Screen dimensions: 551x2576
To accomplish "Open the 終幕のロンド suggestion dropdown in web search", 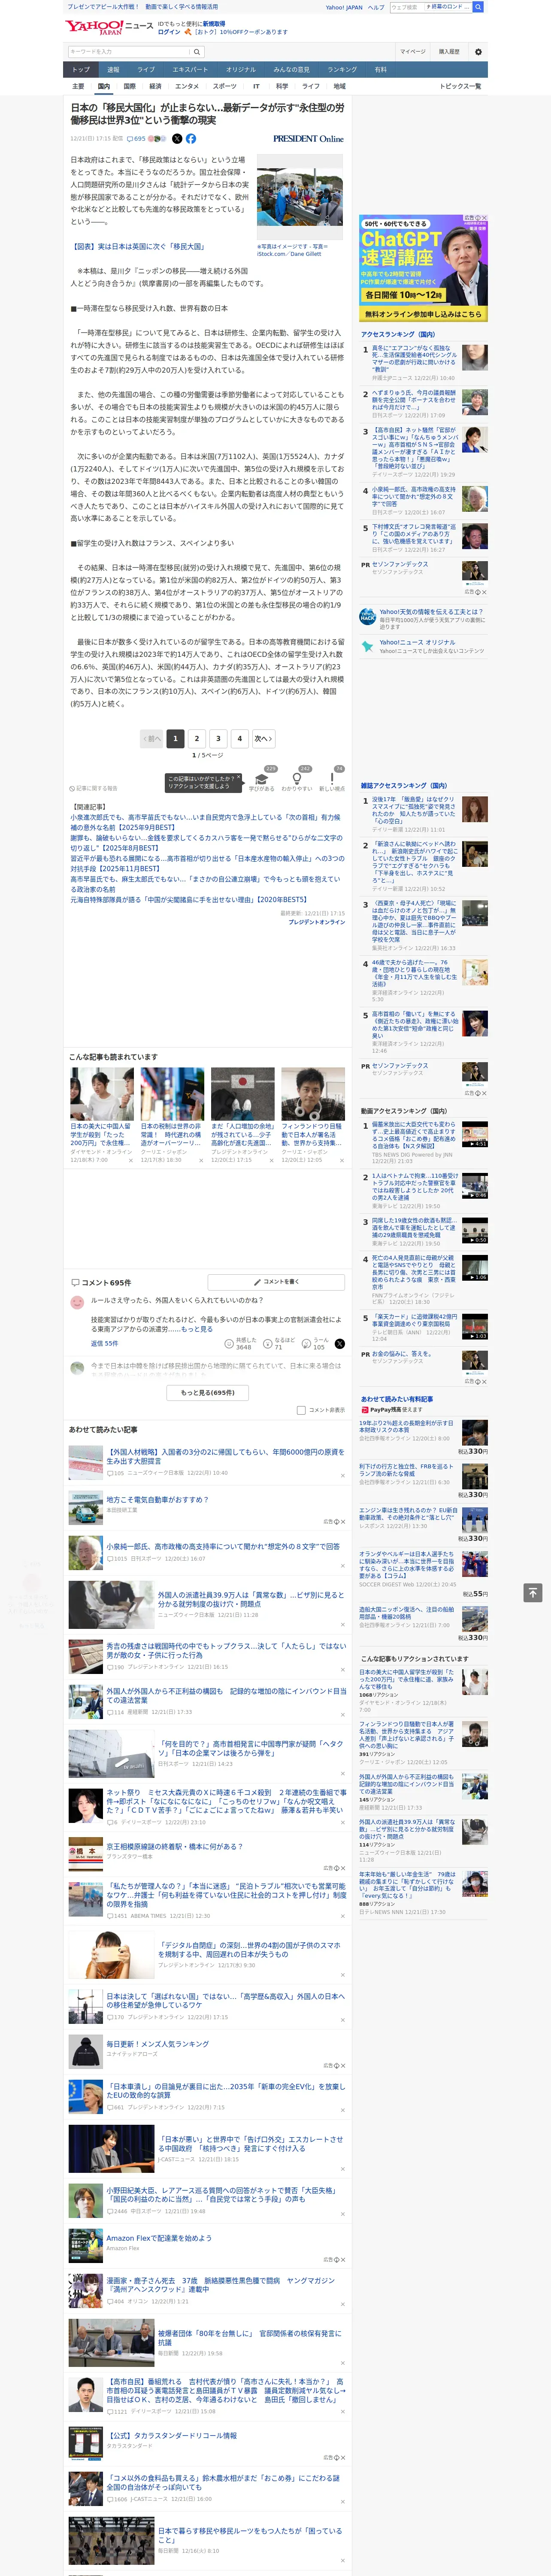I will click(448, 7).
